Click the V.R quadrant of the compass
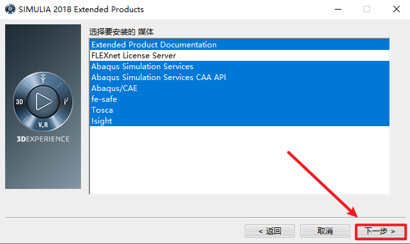Image resolution: width=410 pixels, height=244 pixels. [43, 125]
